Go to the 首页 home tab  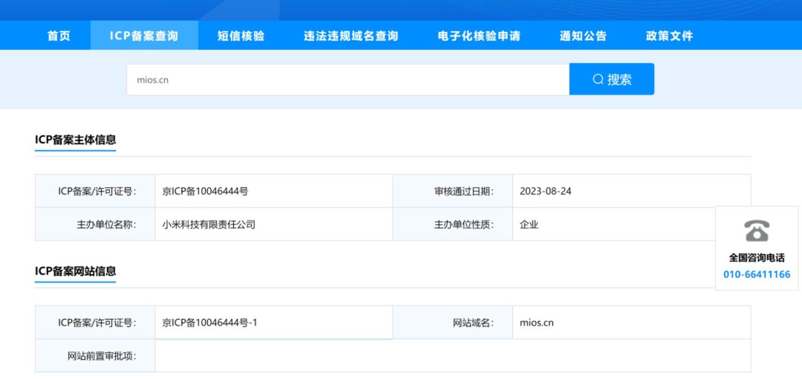58,36
